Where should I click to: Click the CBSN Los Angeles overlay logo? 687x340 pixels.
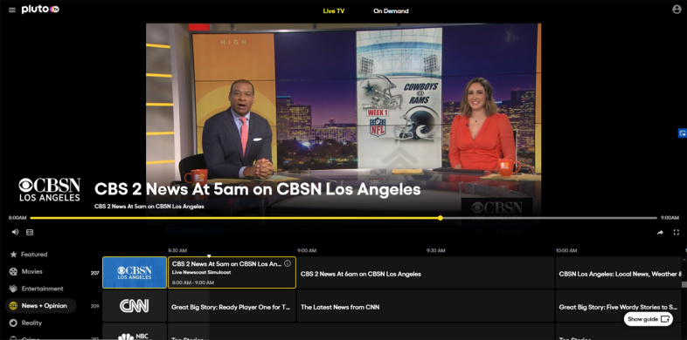click(50, 189)
